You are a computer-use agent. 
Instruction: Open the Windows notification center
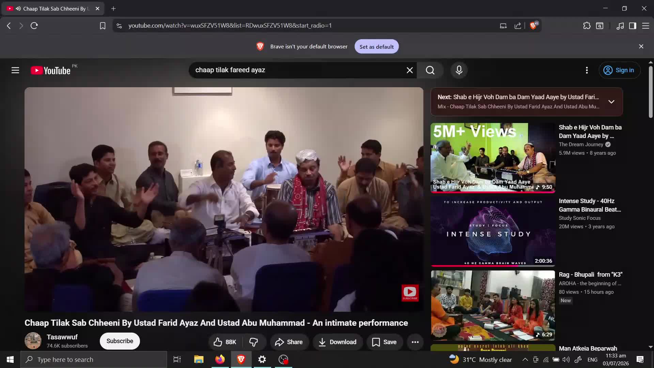point(640,359)
